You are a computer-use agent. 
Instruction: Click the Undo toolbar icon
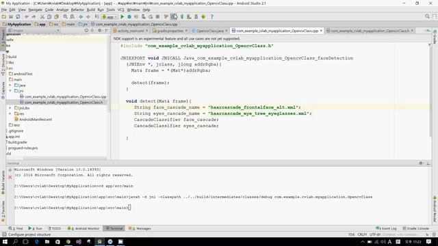click(x=27, y=16)
